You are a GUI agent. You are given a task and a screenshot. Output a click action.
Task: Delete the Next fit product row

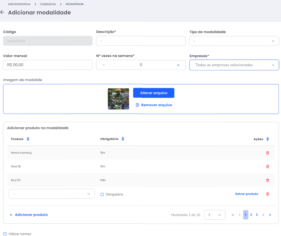pyautogui.click(x=267, y=167)
